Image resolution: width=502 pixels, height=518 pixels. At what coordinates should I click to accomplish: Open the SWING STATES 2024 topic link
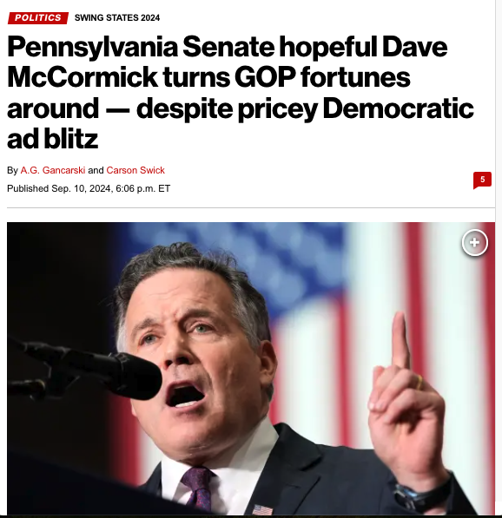[117, 18]
